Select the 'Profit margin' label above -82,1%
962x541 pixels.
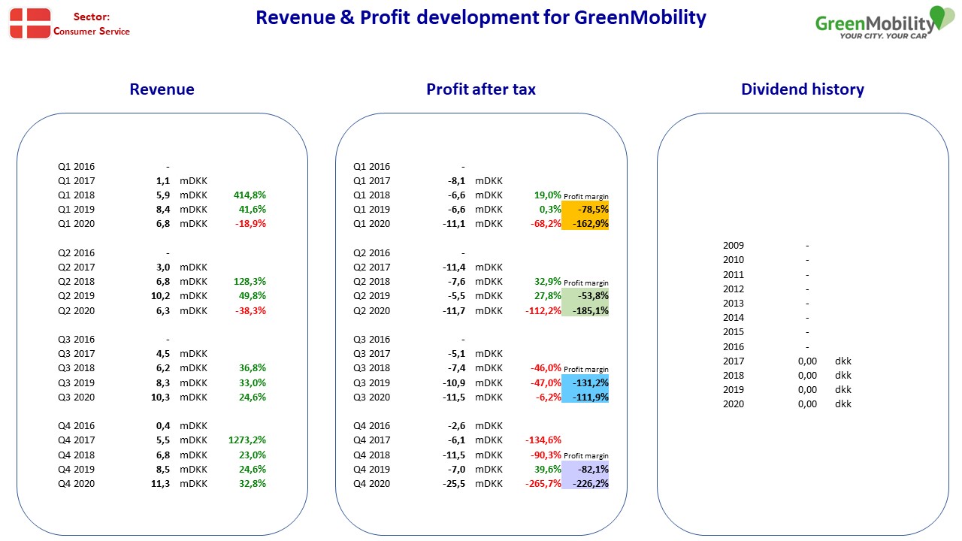(x=586, y=456)
